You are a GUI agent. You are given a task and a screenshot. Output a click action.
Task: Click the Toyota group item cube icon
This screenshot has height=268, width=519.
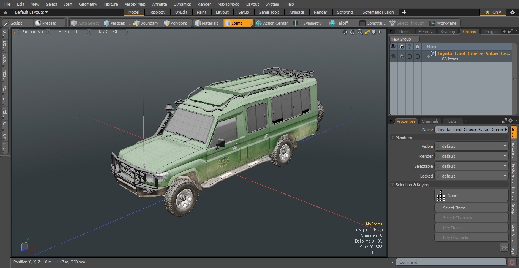pos(433,54)
